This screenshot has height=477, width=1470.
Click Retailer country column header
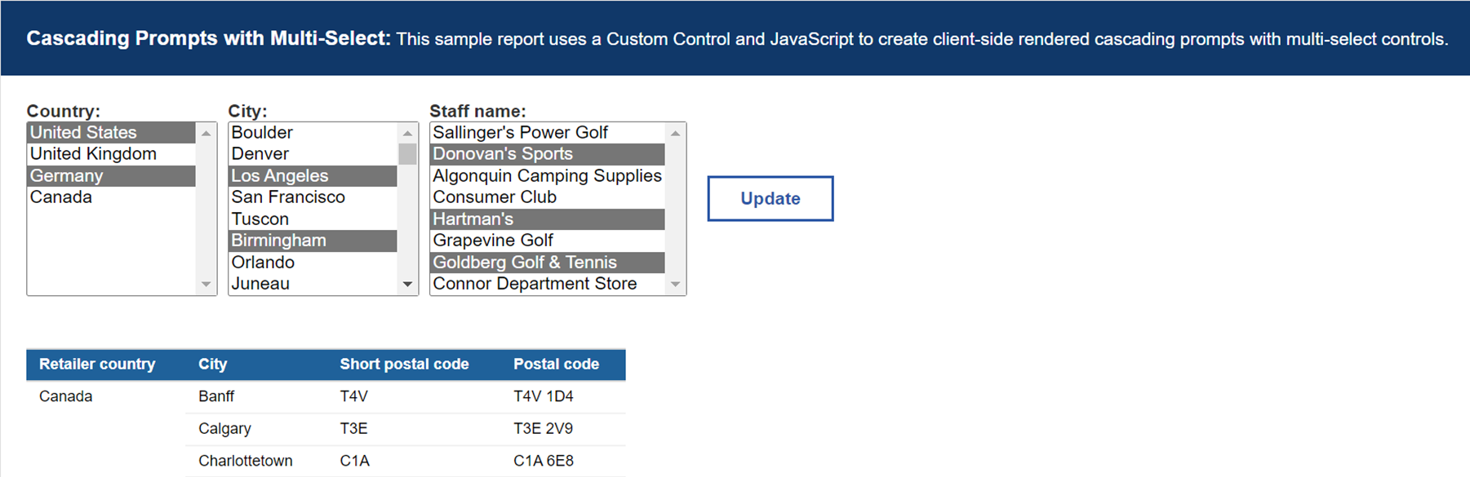click(x=97, y=364)
